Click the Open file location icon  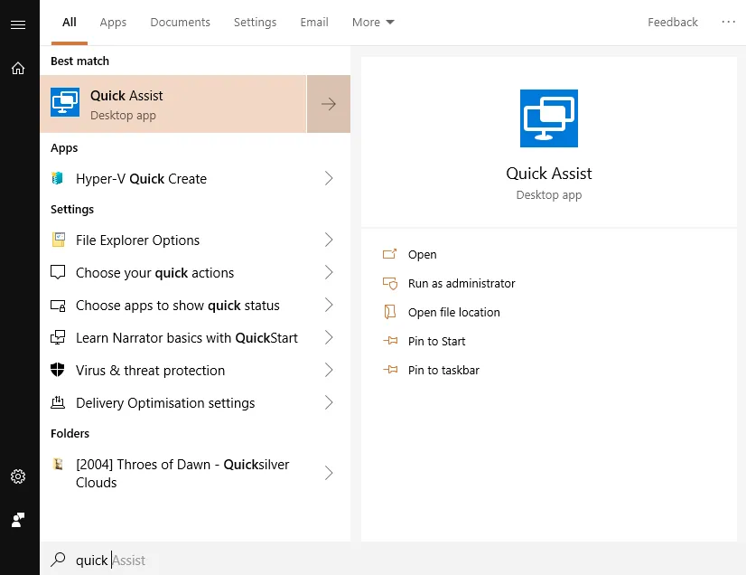click(x=389, y=312)
